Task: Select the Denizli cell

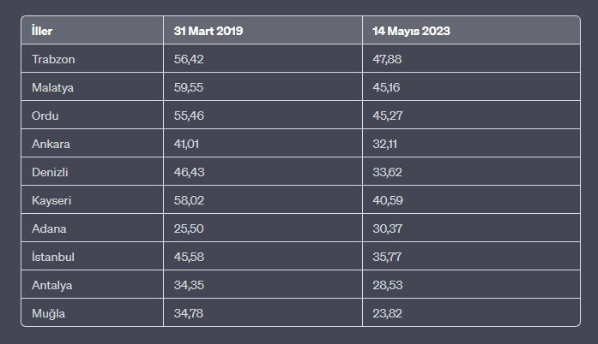Action: point(50,171)
